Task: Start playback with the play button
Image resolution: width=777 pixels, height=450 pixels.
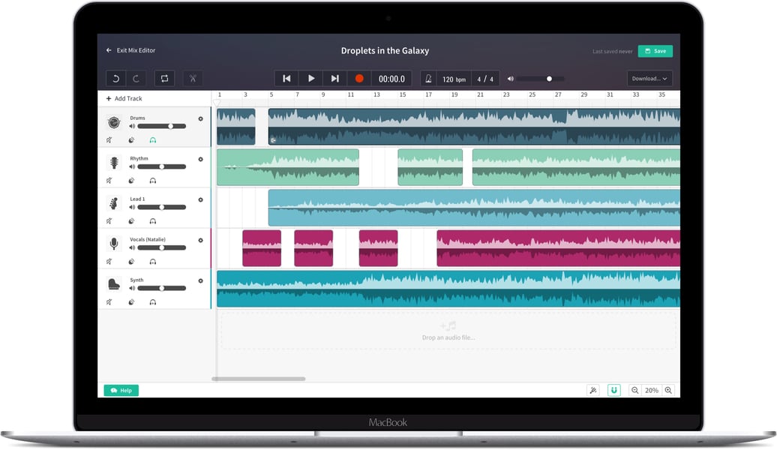Action: 310,78
